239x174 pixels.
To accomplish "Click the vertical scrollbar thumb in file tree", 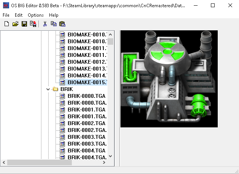I will pos(111,41).
